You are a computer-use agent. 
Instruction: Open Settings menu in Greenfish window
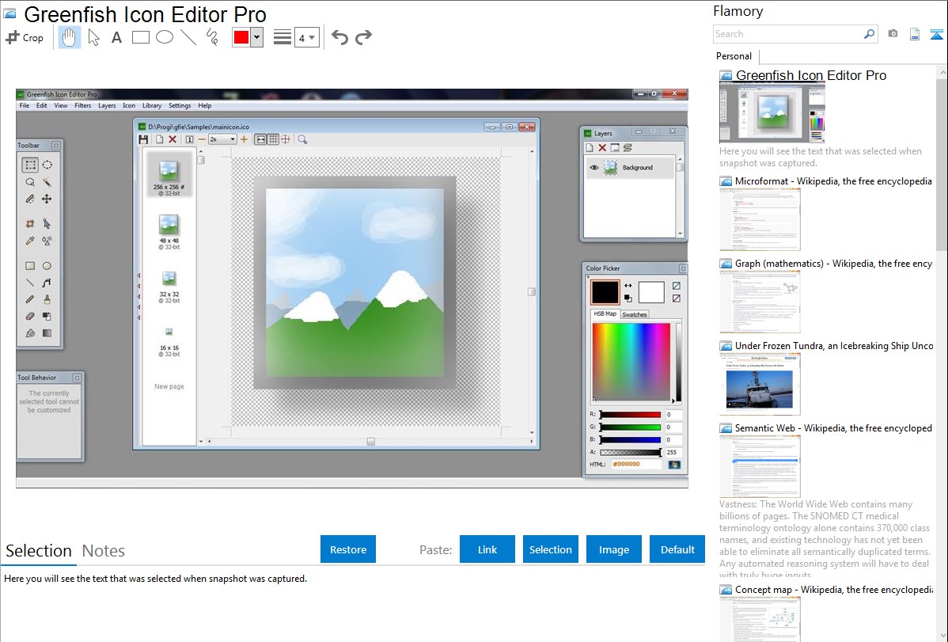click(180, 105)
